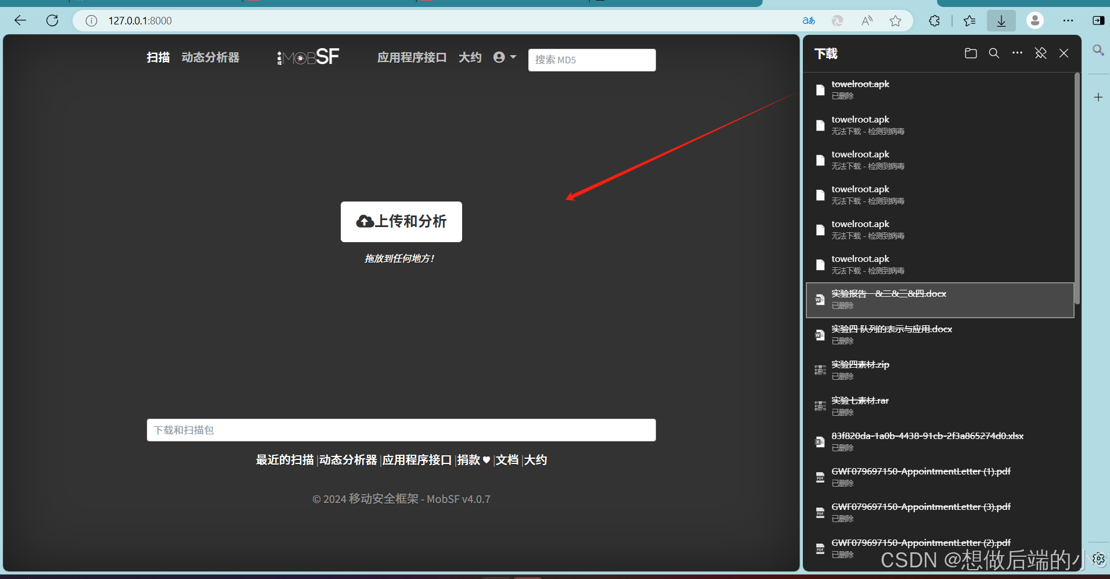Close the downloads panel
Image resolution: width=1110 pixels, height=579 pixels.
pos(1064,53)
